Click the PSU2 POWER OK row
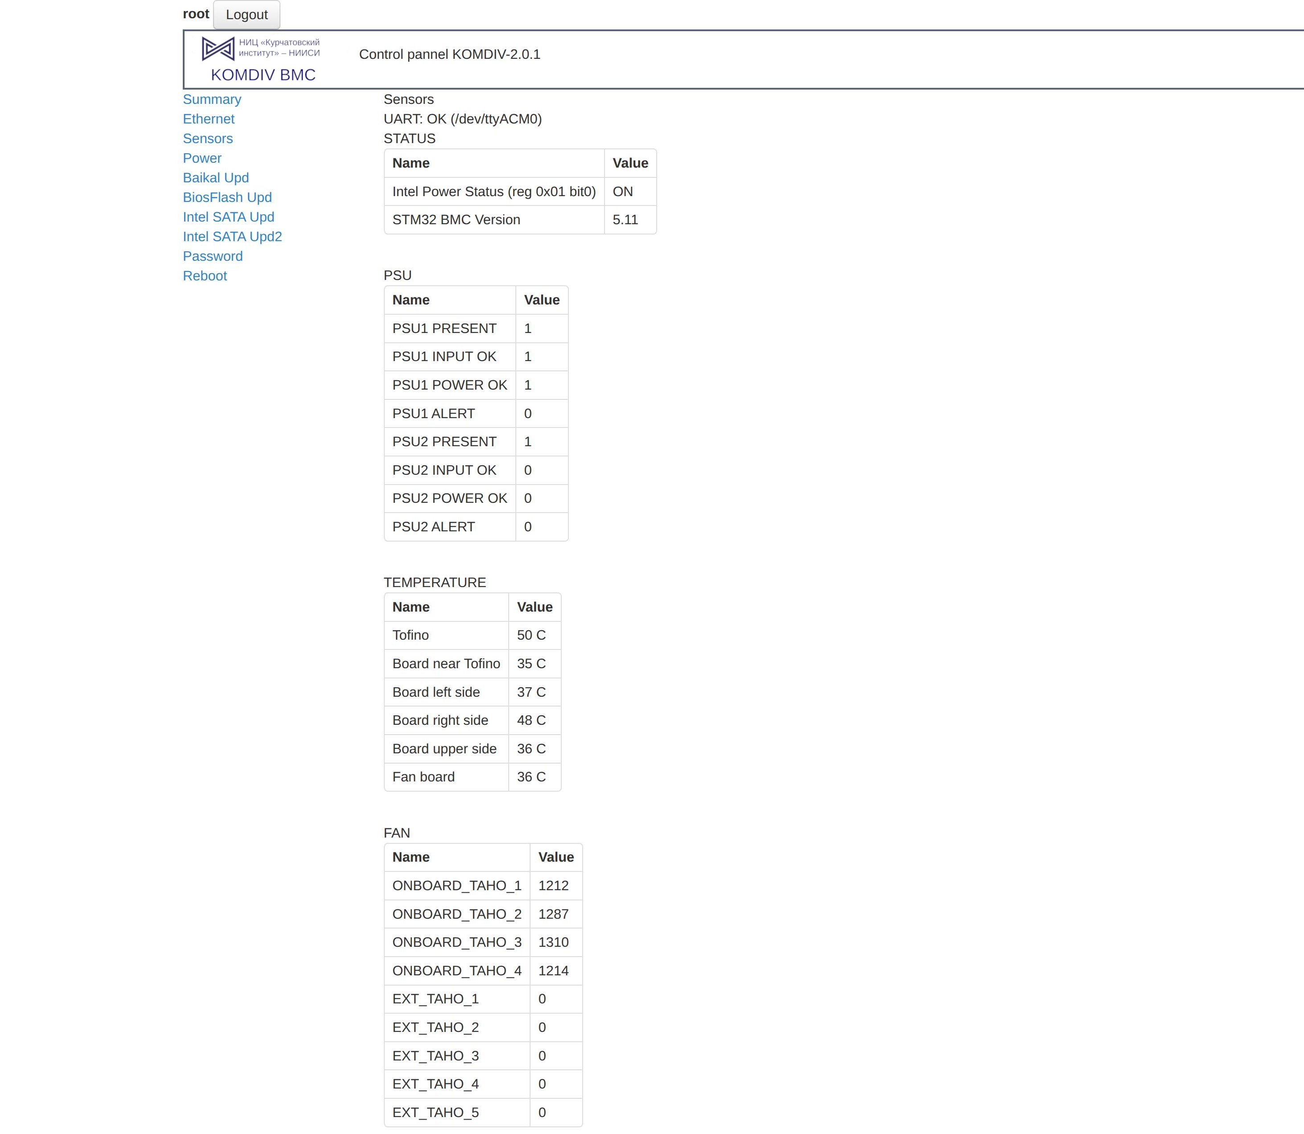 (476, 499)
